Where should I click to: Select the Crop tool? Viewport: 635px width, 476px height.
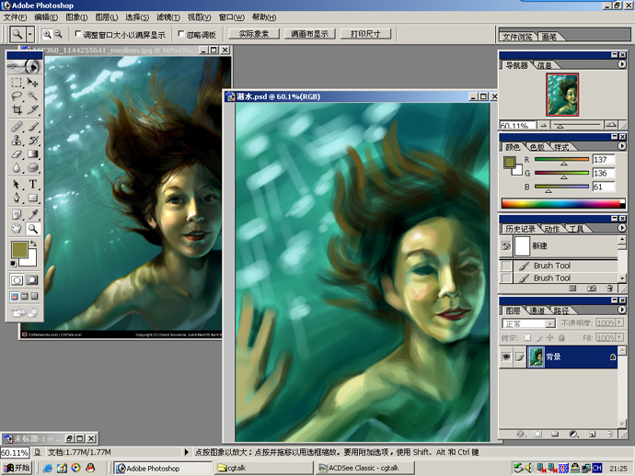click(17, 109)
